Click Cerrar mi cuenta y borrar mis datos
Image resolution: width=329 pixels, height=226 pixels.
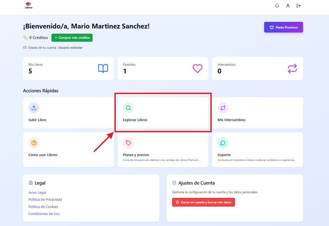(x=203, y=202)
